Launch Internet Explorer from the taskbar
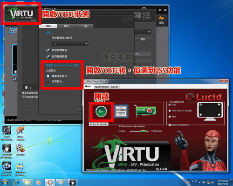This screenshot has height=186, width=233. pyautogui.click(x=16, y=182)
